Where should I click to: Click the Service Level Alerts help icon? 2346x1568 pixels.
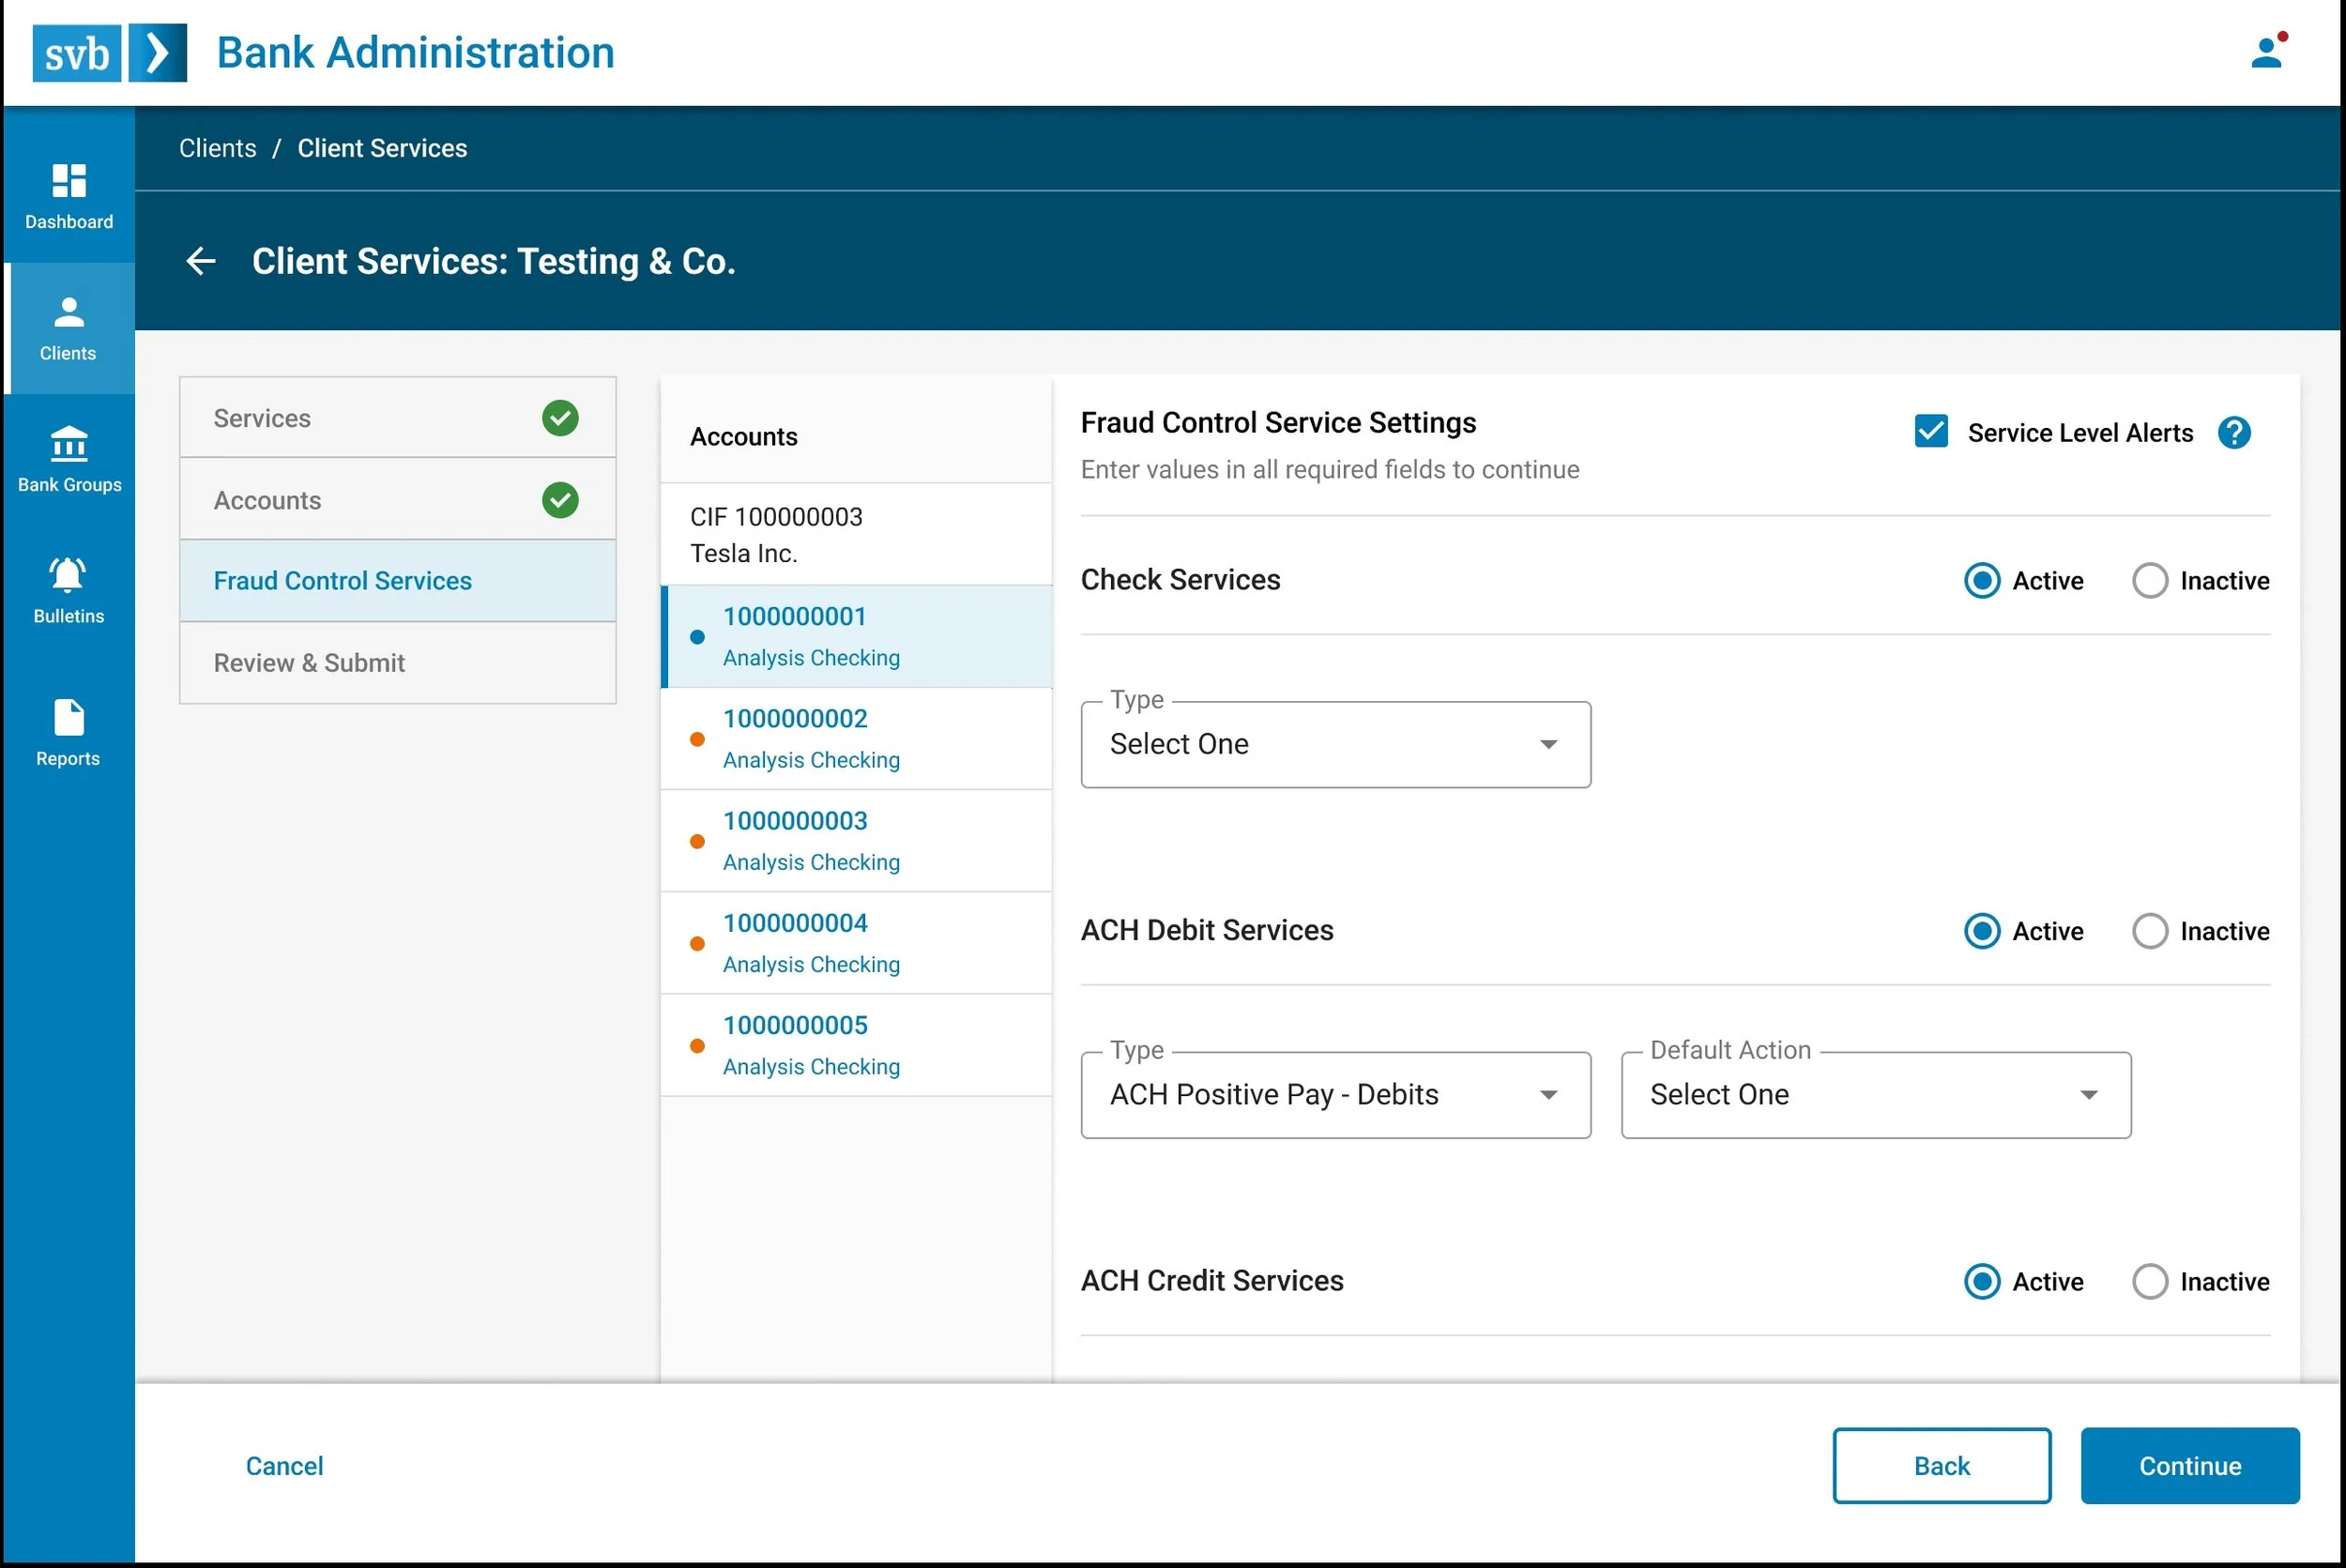[x=2233, y=433]
